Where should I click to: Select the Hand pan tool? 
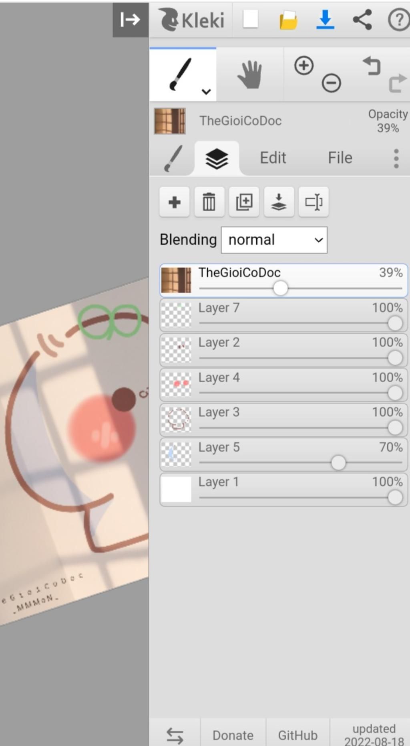coord(250,74)
